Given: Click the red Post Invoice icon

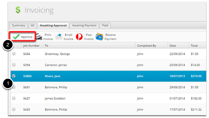Looking at the screenshot, I should [x=79, y=37].
